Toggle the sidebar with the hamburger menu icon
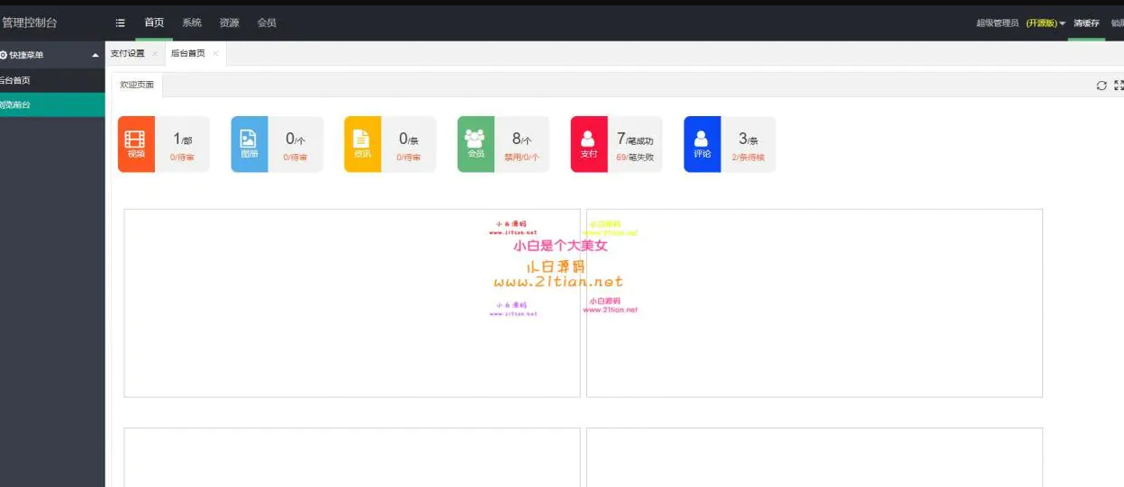Image resolution: width=1124 pixels, height=487 pixels. pos(121,23)
